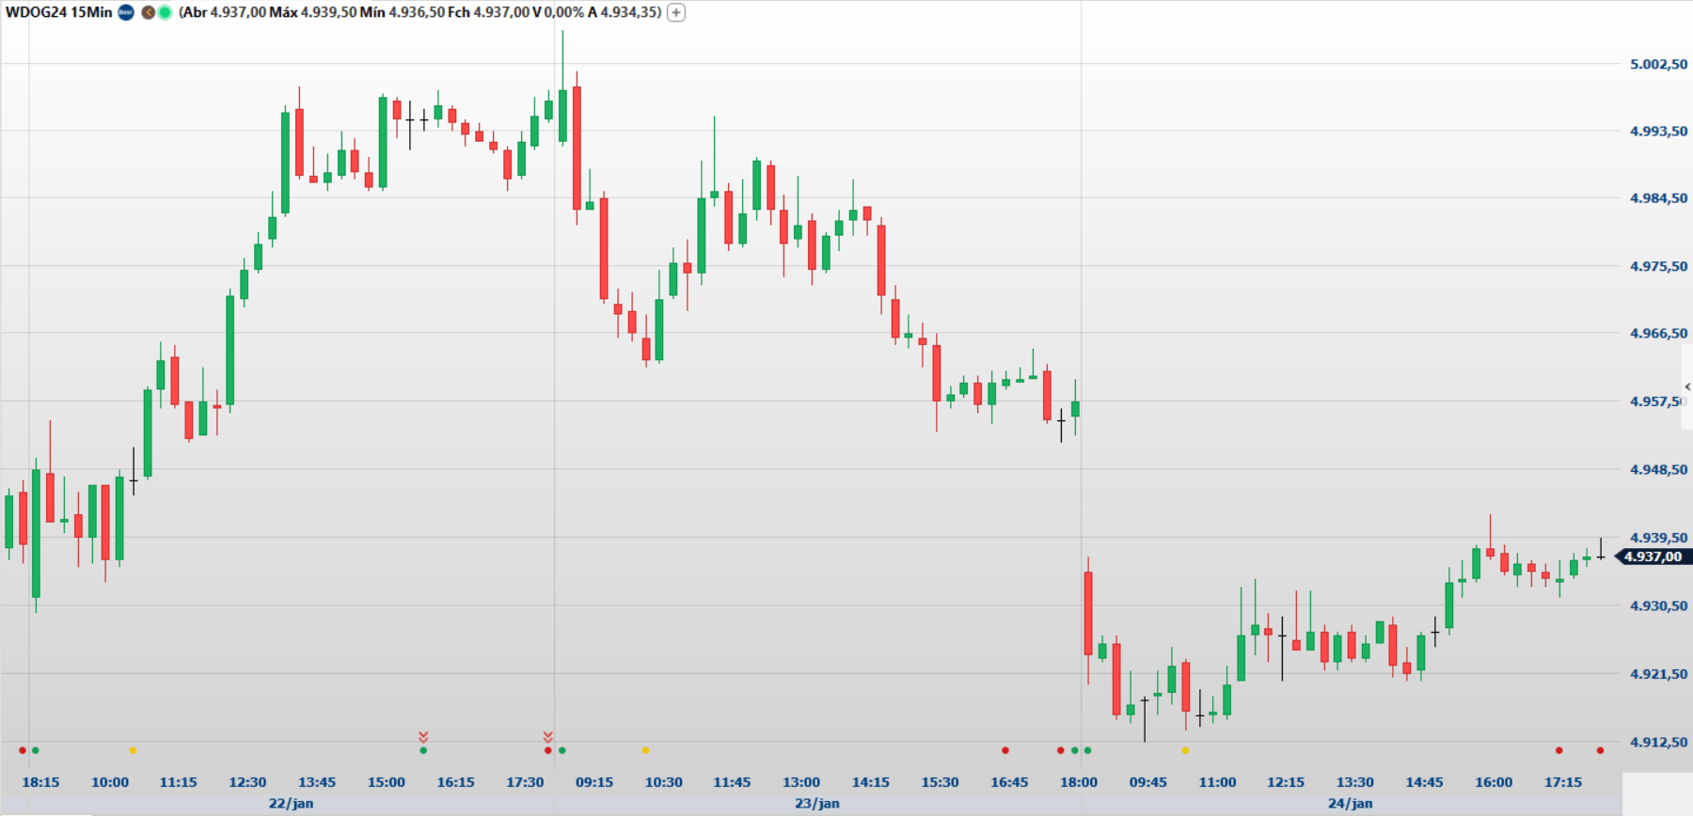1693x816 pixels.
Task: Expand the collapsed right side panel arrow
Action: coord(1687,386)
